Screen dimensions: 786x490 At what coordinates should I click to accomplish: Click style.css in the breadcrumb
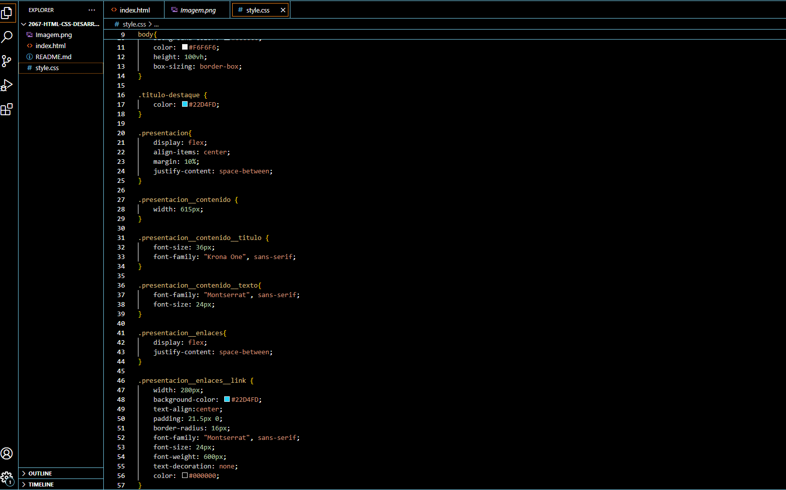pos(134,24)
